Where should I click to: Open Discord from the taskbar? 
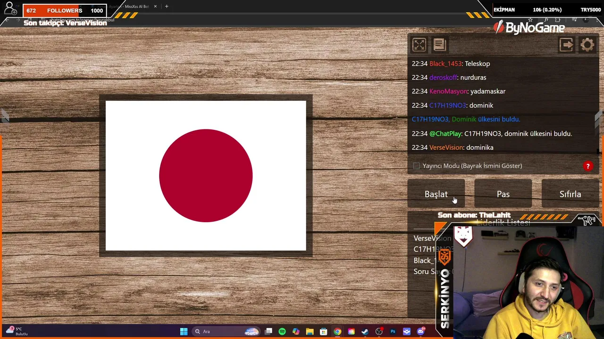click(x=420, y=331)
